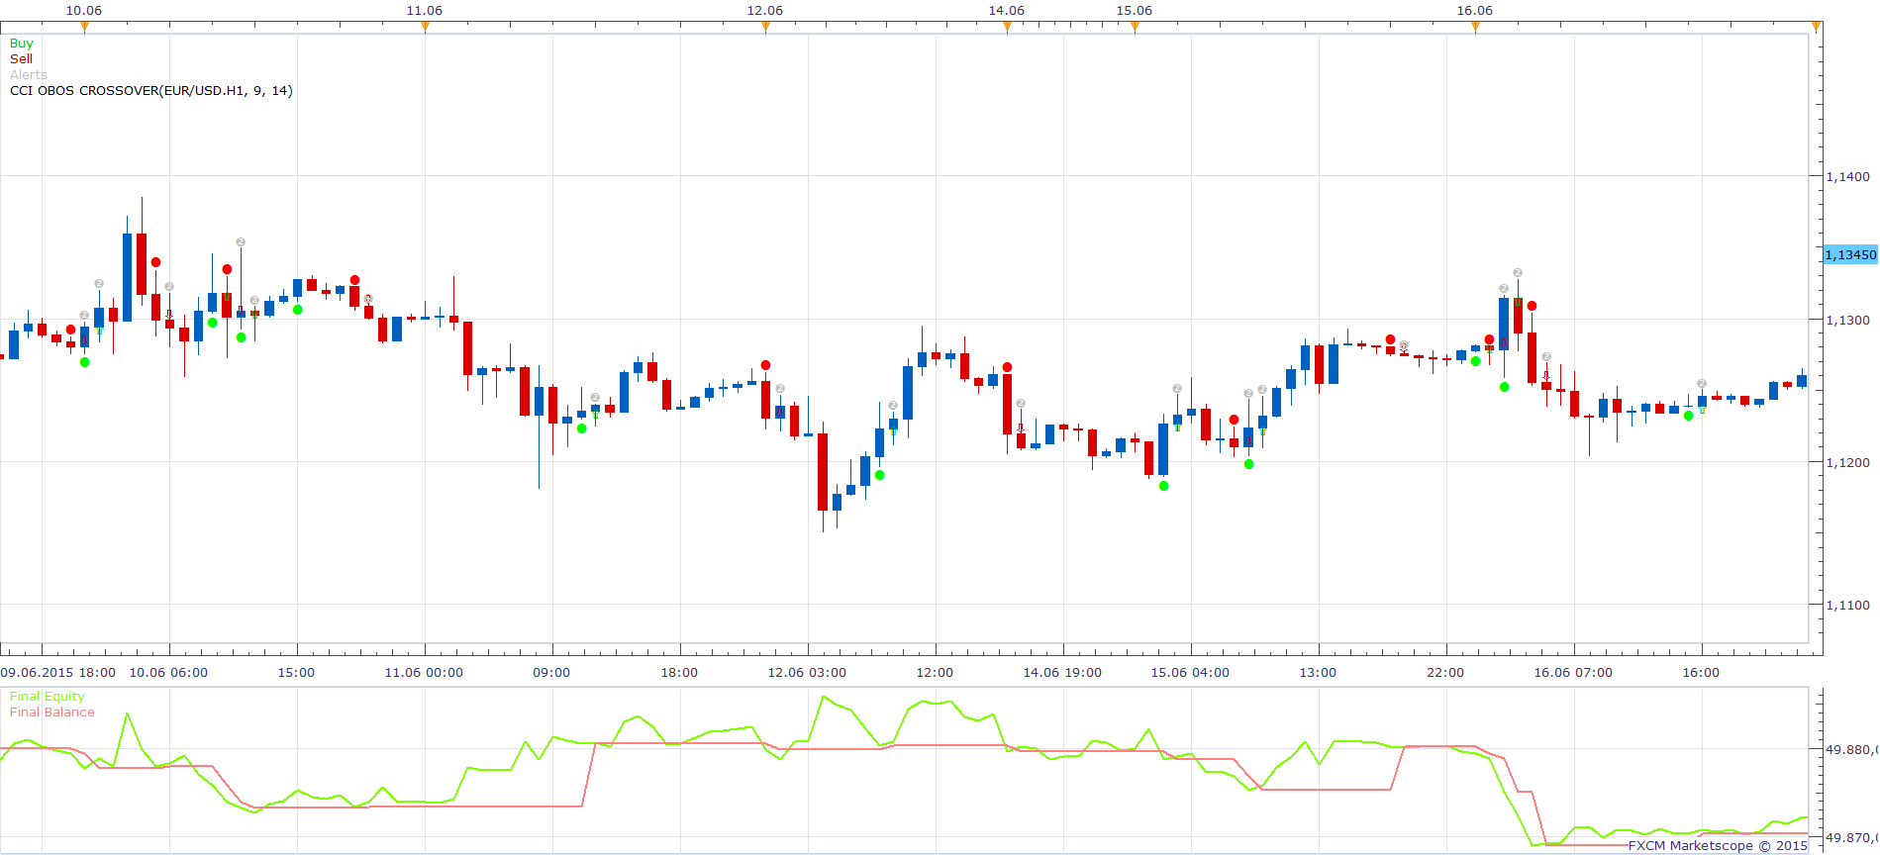Viewport: 1880px width, 855px height.
Task: Select the Final Balance legend label
Action: tap(52, 712)
